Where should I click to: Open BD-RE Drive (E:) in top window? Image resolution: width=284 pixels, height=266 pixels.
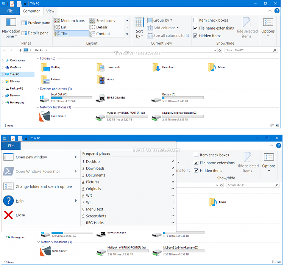pyautogui.click(x=110, y=98)
